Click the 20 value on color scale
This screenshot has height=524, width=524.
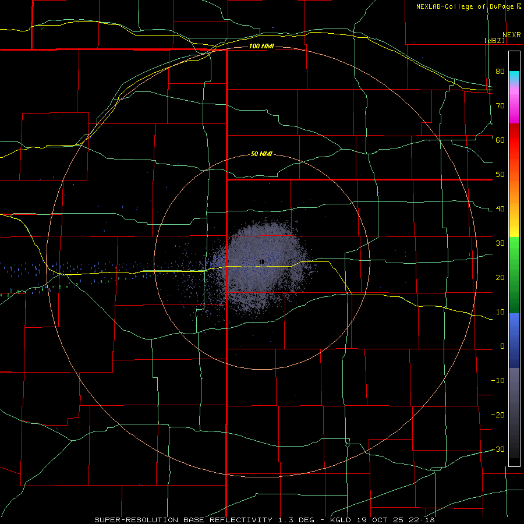(x=500, y=277)
